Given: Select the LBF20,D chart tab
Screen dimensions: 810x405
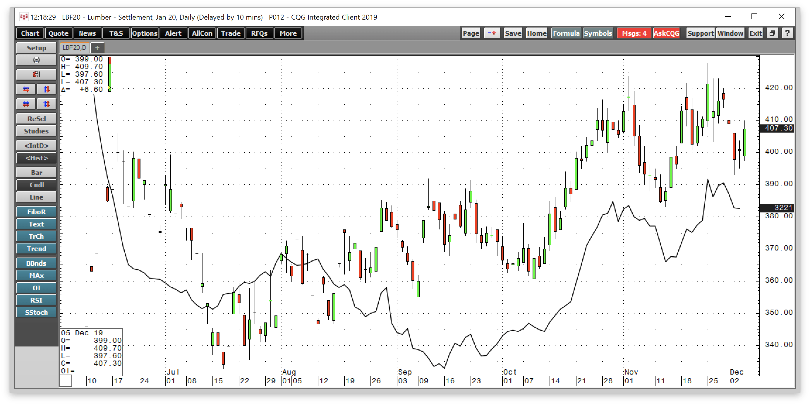Looking at the screenshot, I should pyautogui.click(x=75, y=48).
